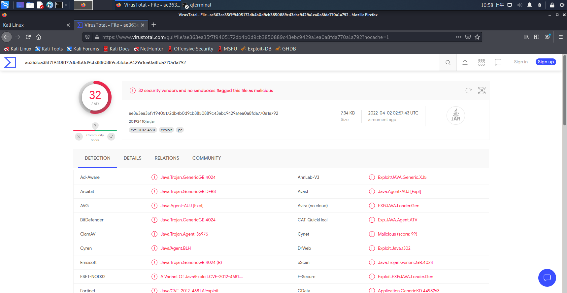The image size is (567, 293).
Task: Show notifications via the bell icon
Action: pyautogui.click(x=530, y=5)
